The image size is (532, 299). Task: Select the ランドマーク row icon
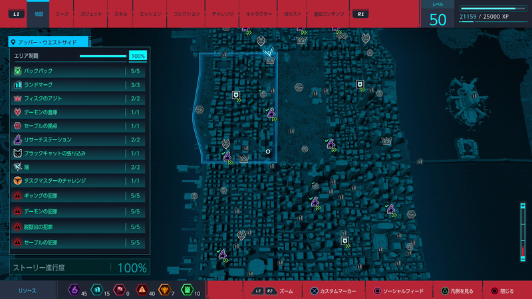[18, 85]
